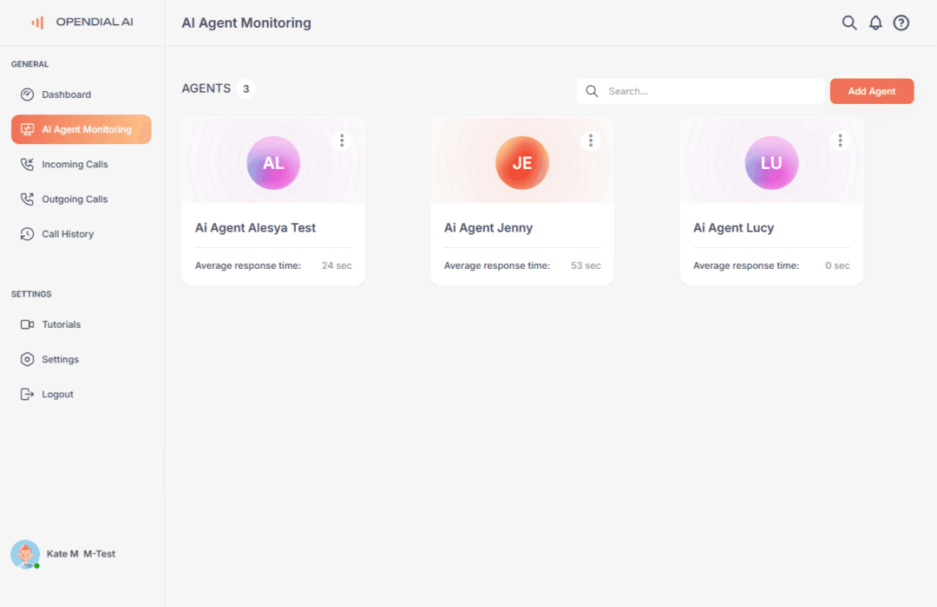The image size is (937, 607).
Task: Open the notifications bell
Action: [x=875, y=23]
